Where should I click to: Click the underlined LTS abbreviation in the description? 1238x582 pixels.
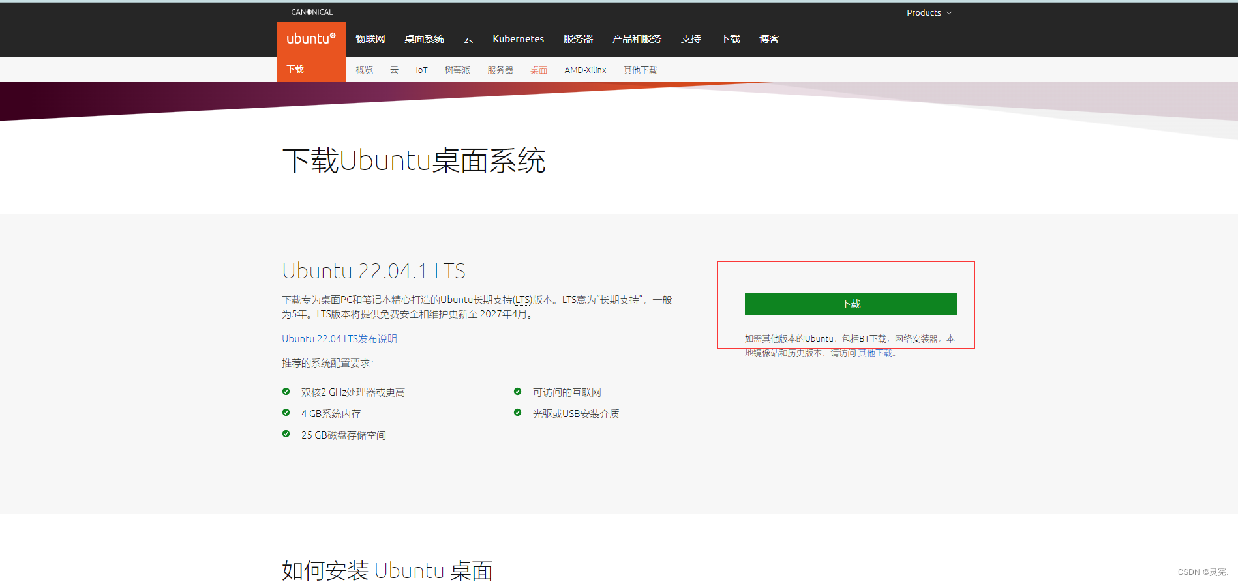[522, 300]
